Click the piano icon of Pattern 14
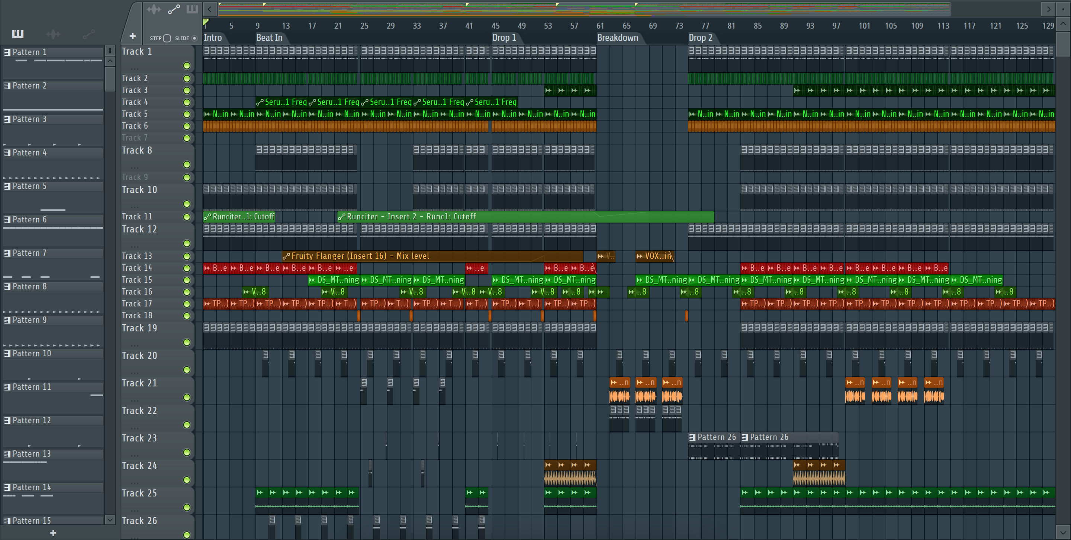The height and width of the screenshot is (540, 1071). coord(7,487)
